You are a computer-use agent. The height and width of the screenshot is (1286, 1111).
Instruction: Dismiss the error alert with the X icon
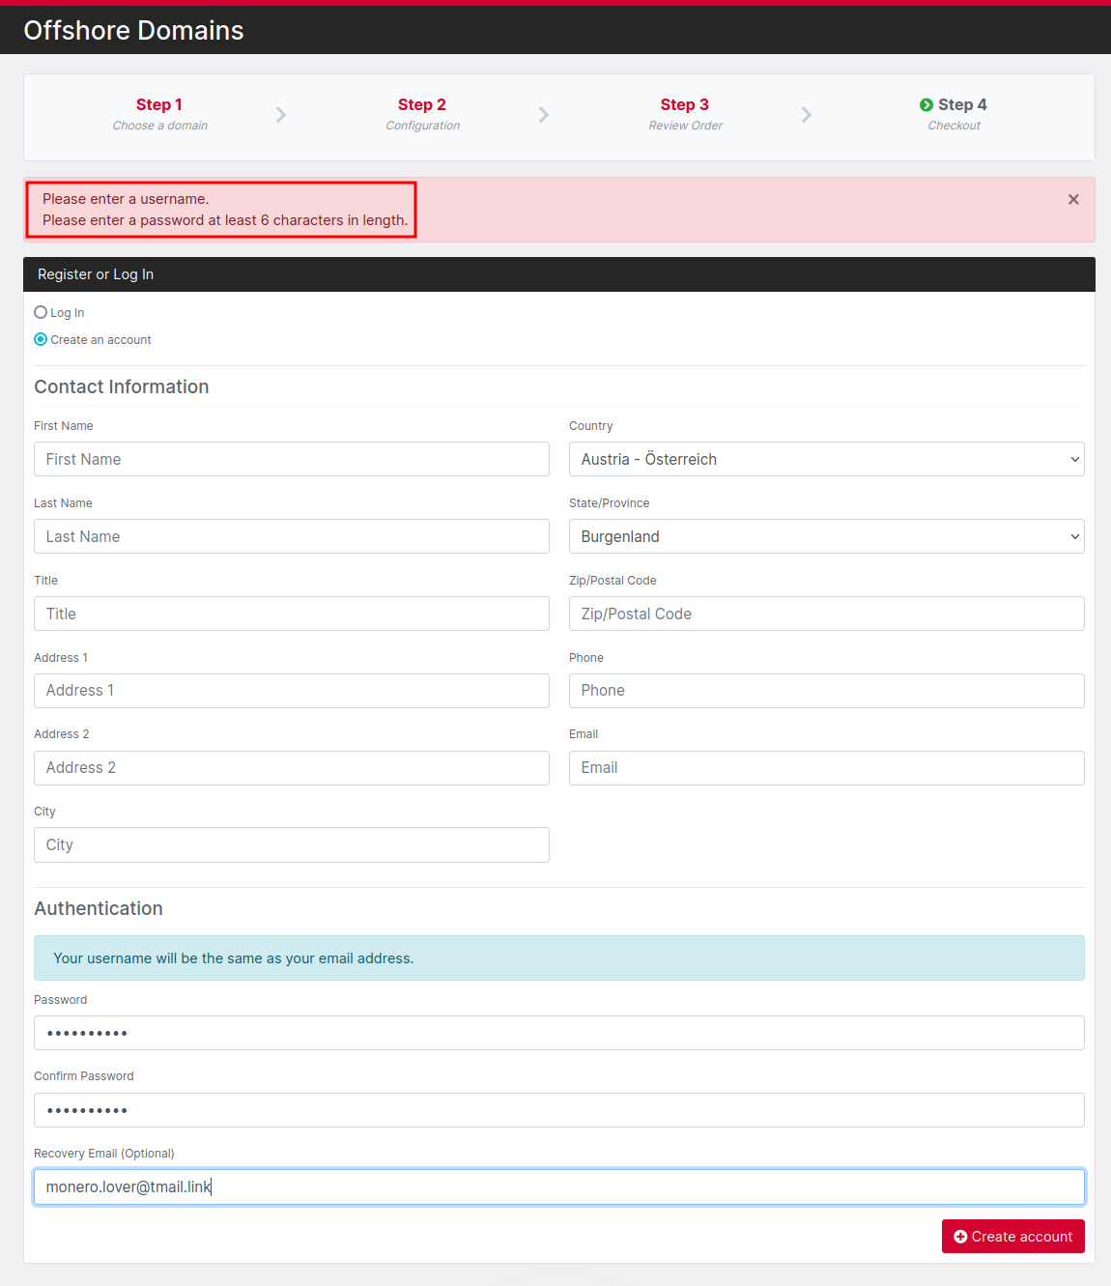[x=1072, y=199]
